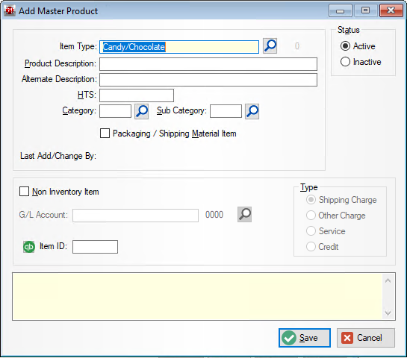The width and height of the screenshot is (407, 358).
Task: Open the Item Type lookup magnifier
Action: pos(270,46)
